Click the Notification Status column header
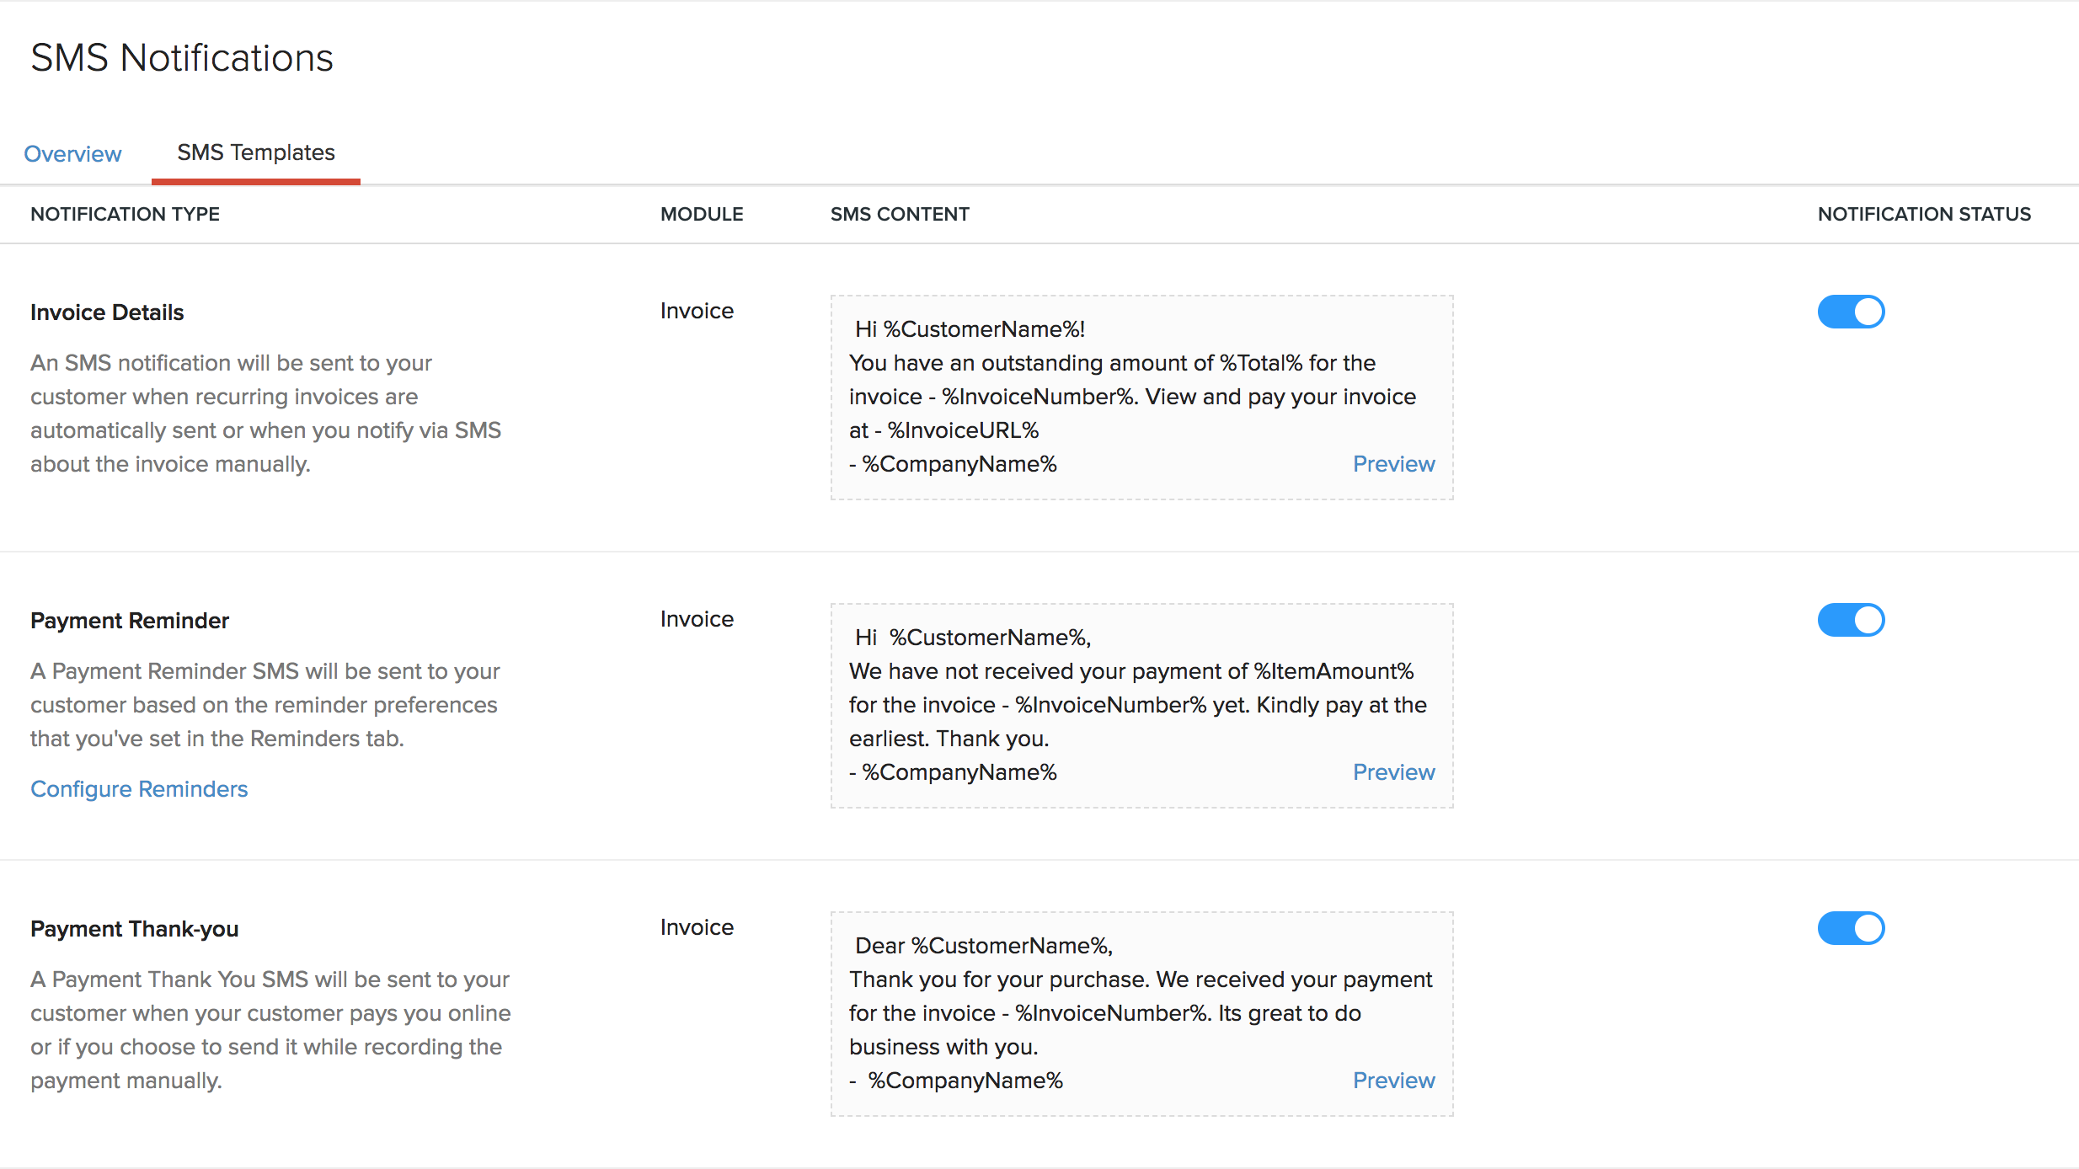Image resolution: width=2079 pixels, height=1169 pixels. click(1923, 214)
